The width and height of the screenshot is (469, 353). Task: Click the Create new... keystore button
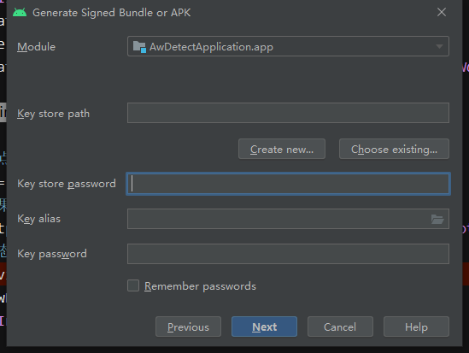point(282,149)
